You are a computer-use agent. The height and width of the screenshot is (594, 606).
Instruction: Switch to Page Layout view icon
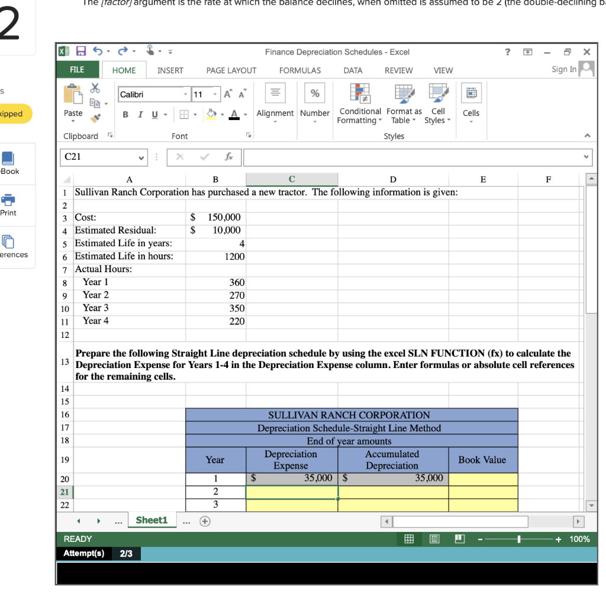[434, 539]
